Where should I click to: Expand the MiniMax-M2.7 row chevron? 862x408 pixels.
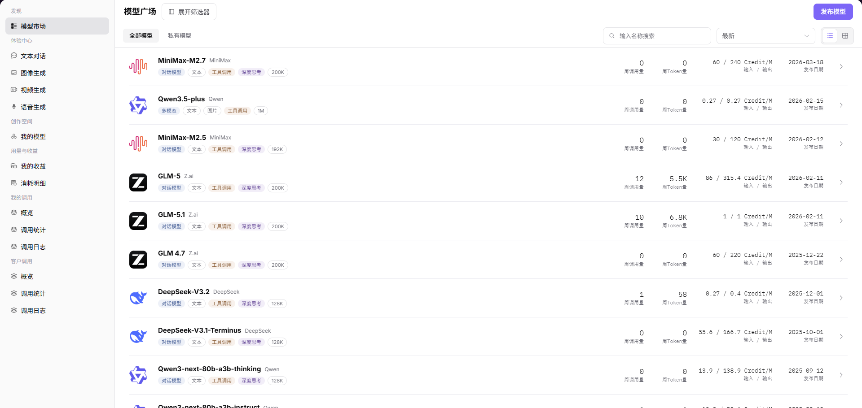click(x=841, y=66)
